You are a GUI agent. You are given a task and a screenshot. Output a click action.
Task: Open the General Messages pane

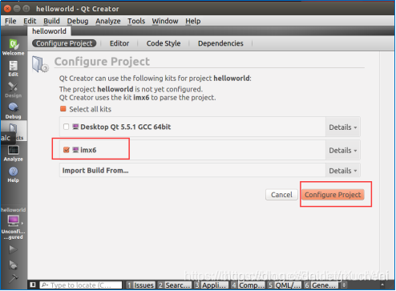click(321, 285)
